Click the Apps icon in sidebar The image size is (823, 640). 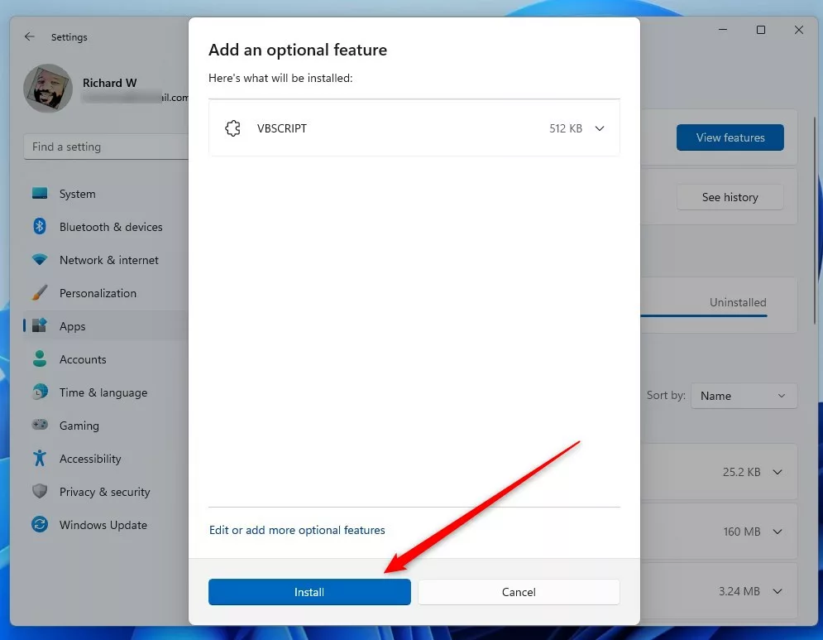coord(40,325)
